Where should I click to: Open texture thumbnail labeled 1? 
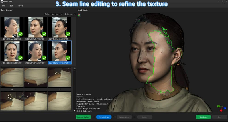(x=36, y=77)
